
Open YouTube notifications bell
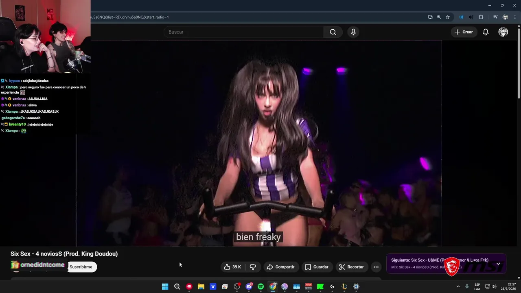click(x=486, y=32)
